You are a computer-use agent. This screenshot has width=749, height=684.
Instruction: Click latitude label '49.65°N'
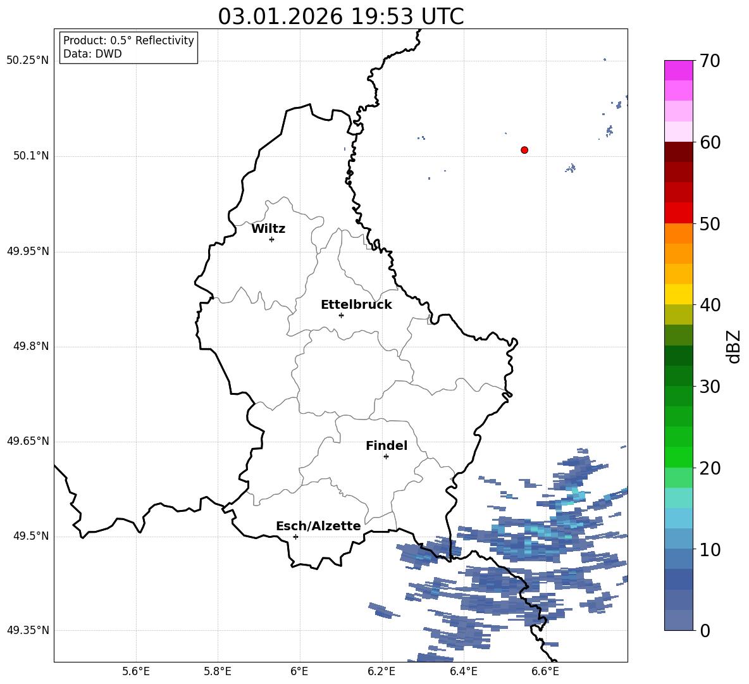(28, 440)
